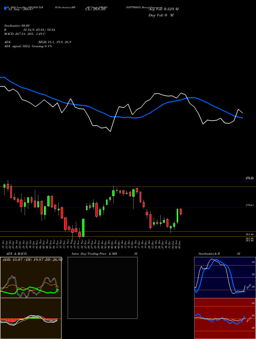Click the 264.46 price level label above the bottom orange line
256x339 pixels.
coord(250,234)
